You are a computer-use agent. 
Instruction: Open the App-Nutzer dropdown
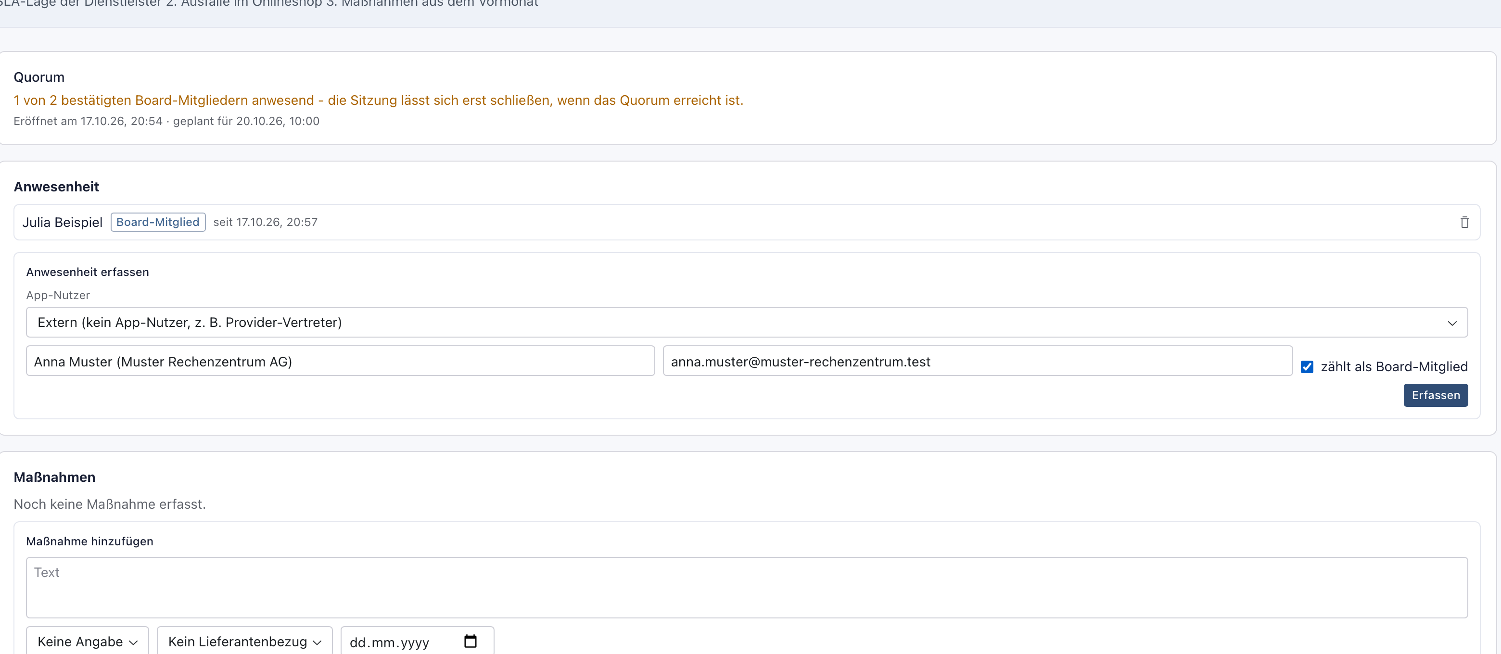747,322
